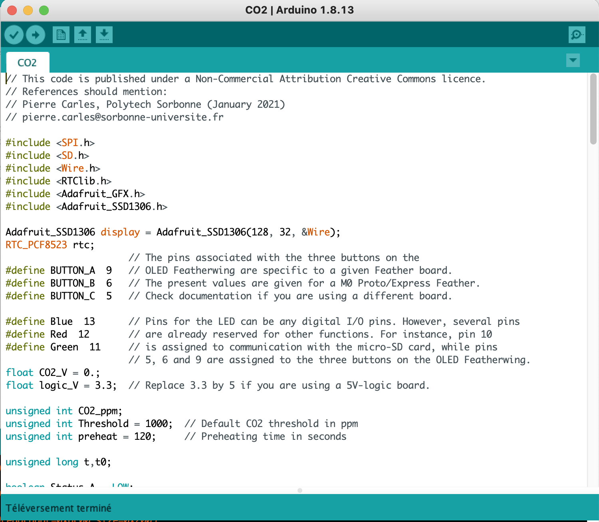599x522 pixels.
Task: Click the #include <SPI.h> line
Action: tap(50, 143)
